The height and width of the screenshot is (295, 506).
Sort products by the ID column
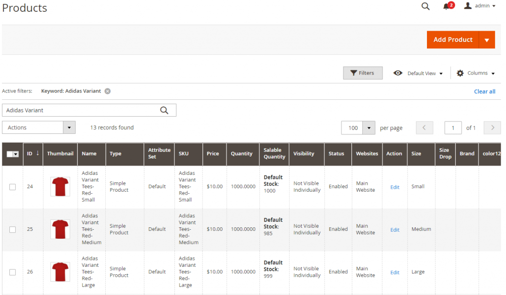point(31,154)
